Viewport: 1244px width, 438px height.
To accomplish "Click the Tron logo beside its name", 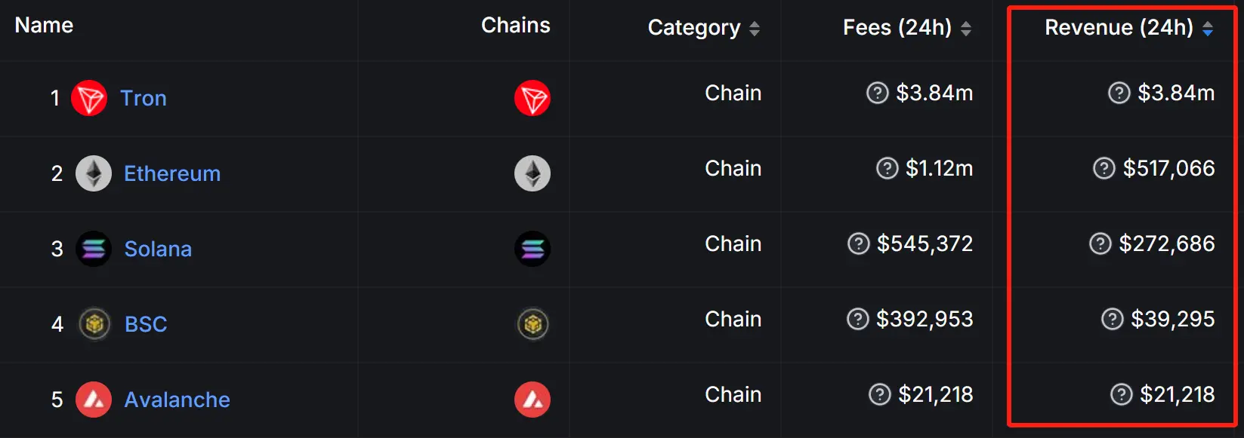I will (89, 98).
